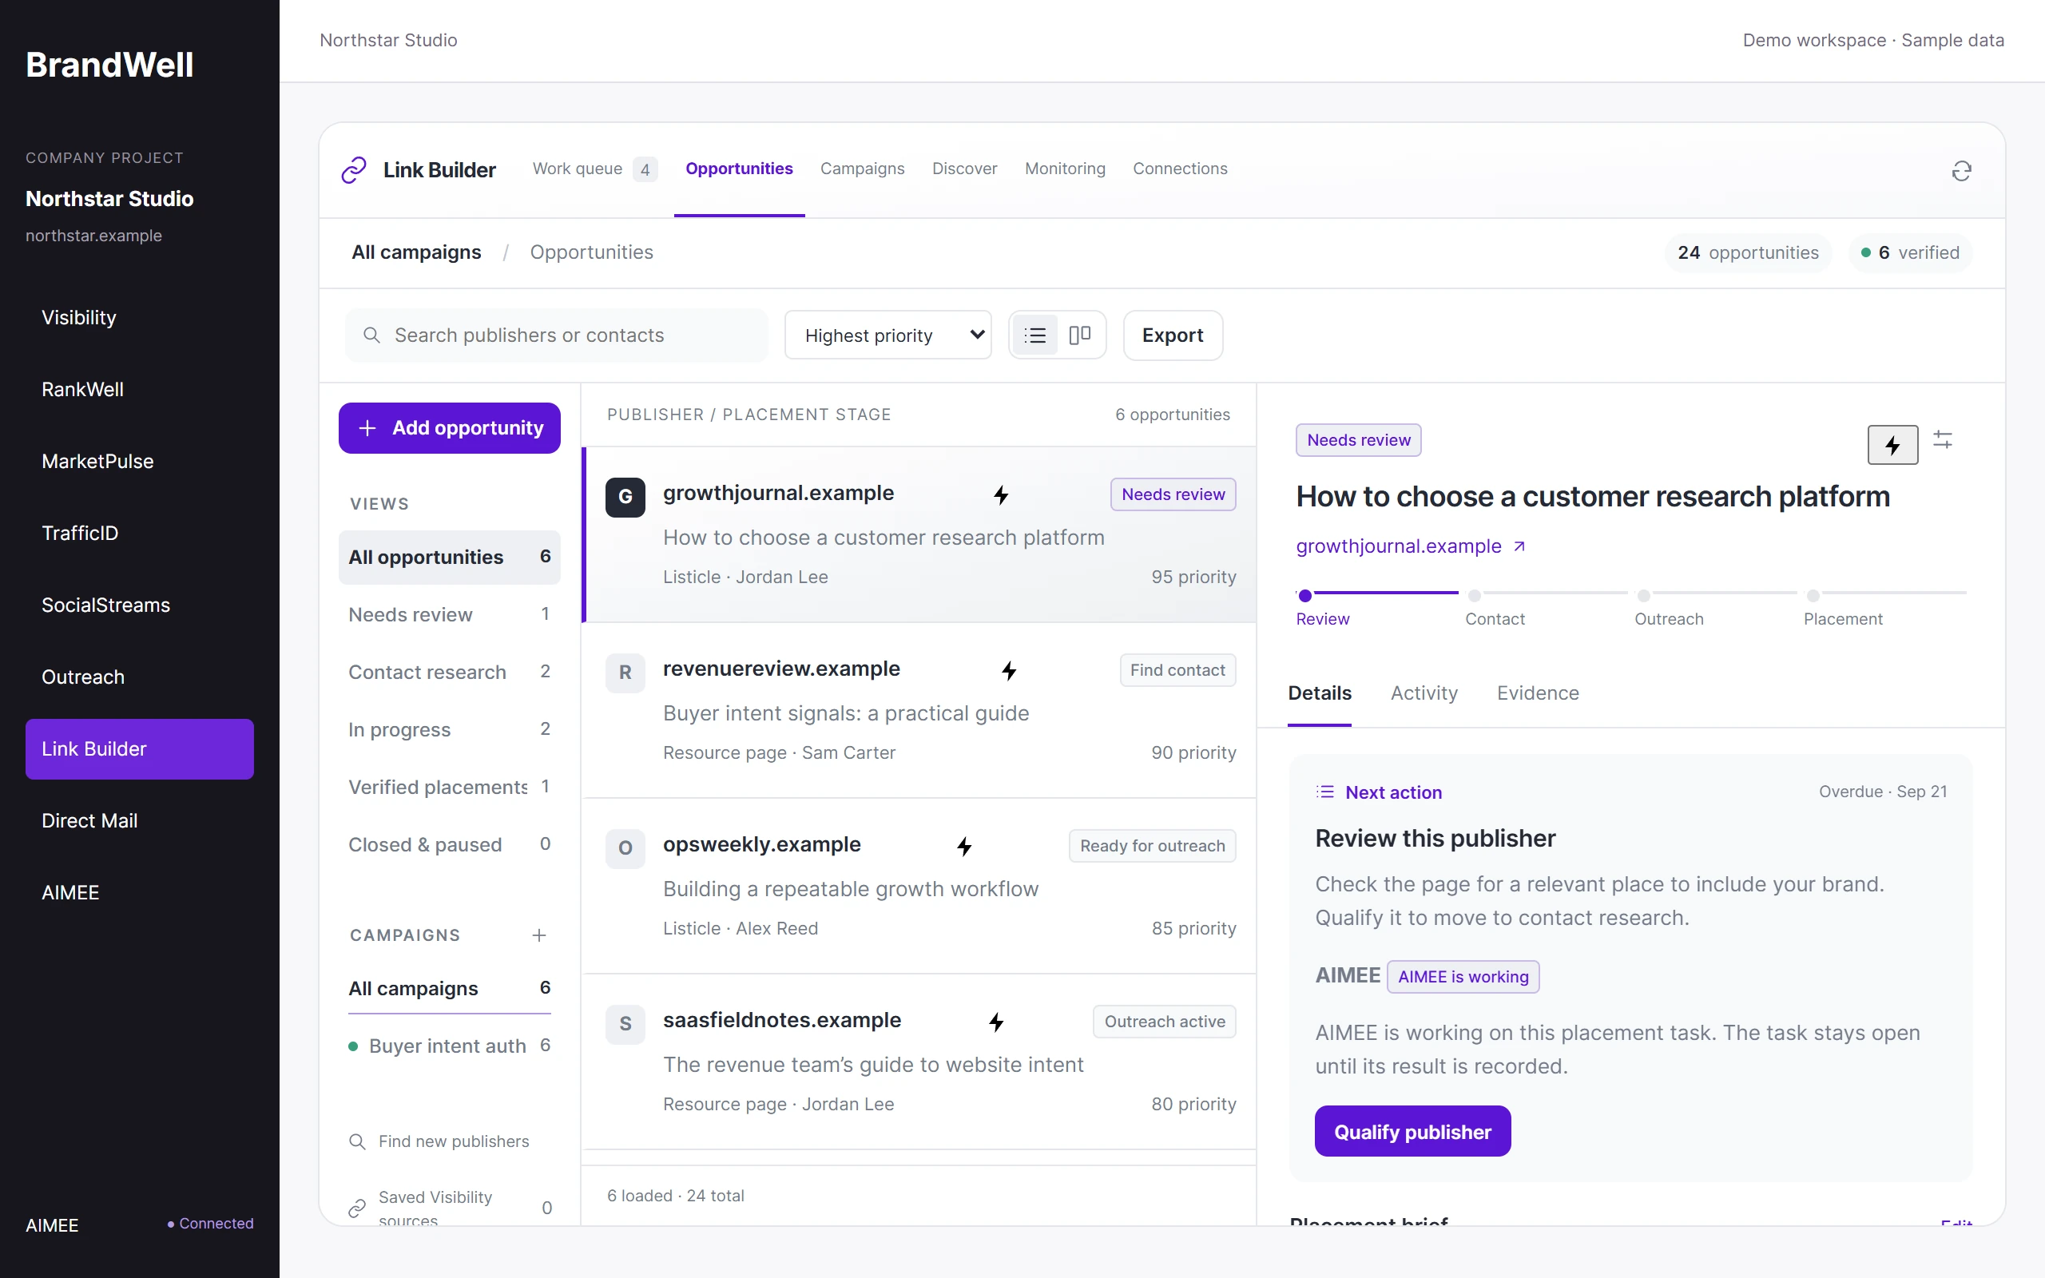Open the Highest priority sort dropdown
The image size is (2045, 1278).
coord(888,335)
